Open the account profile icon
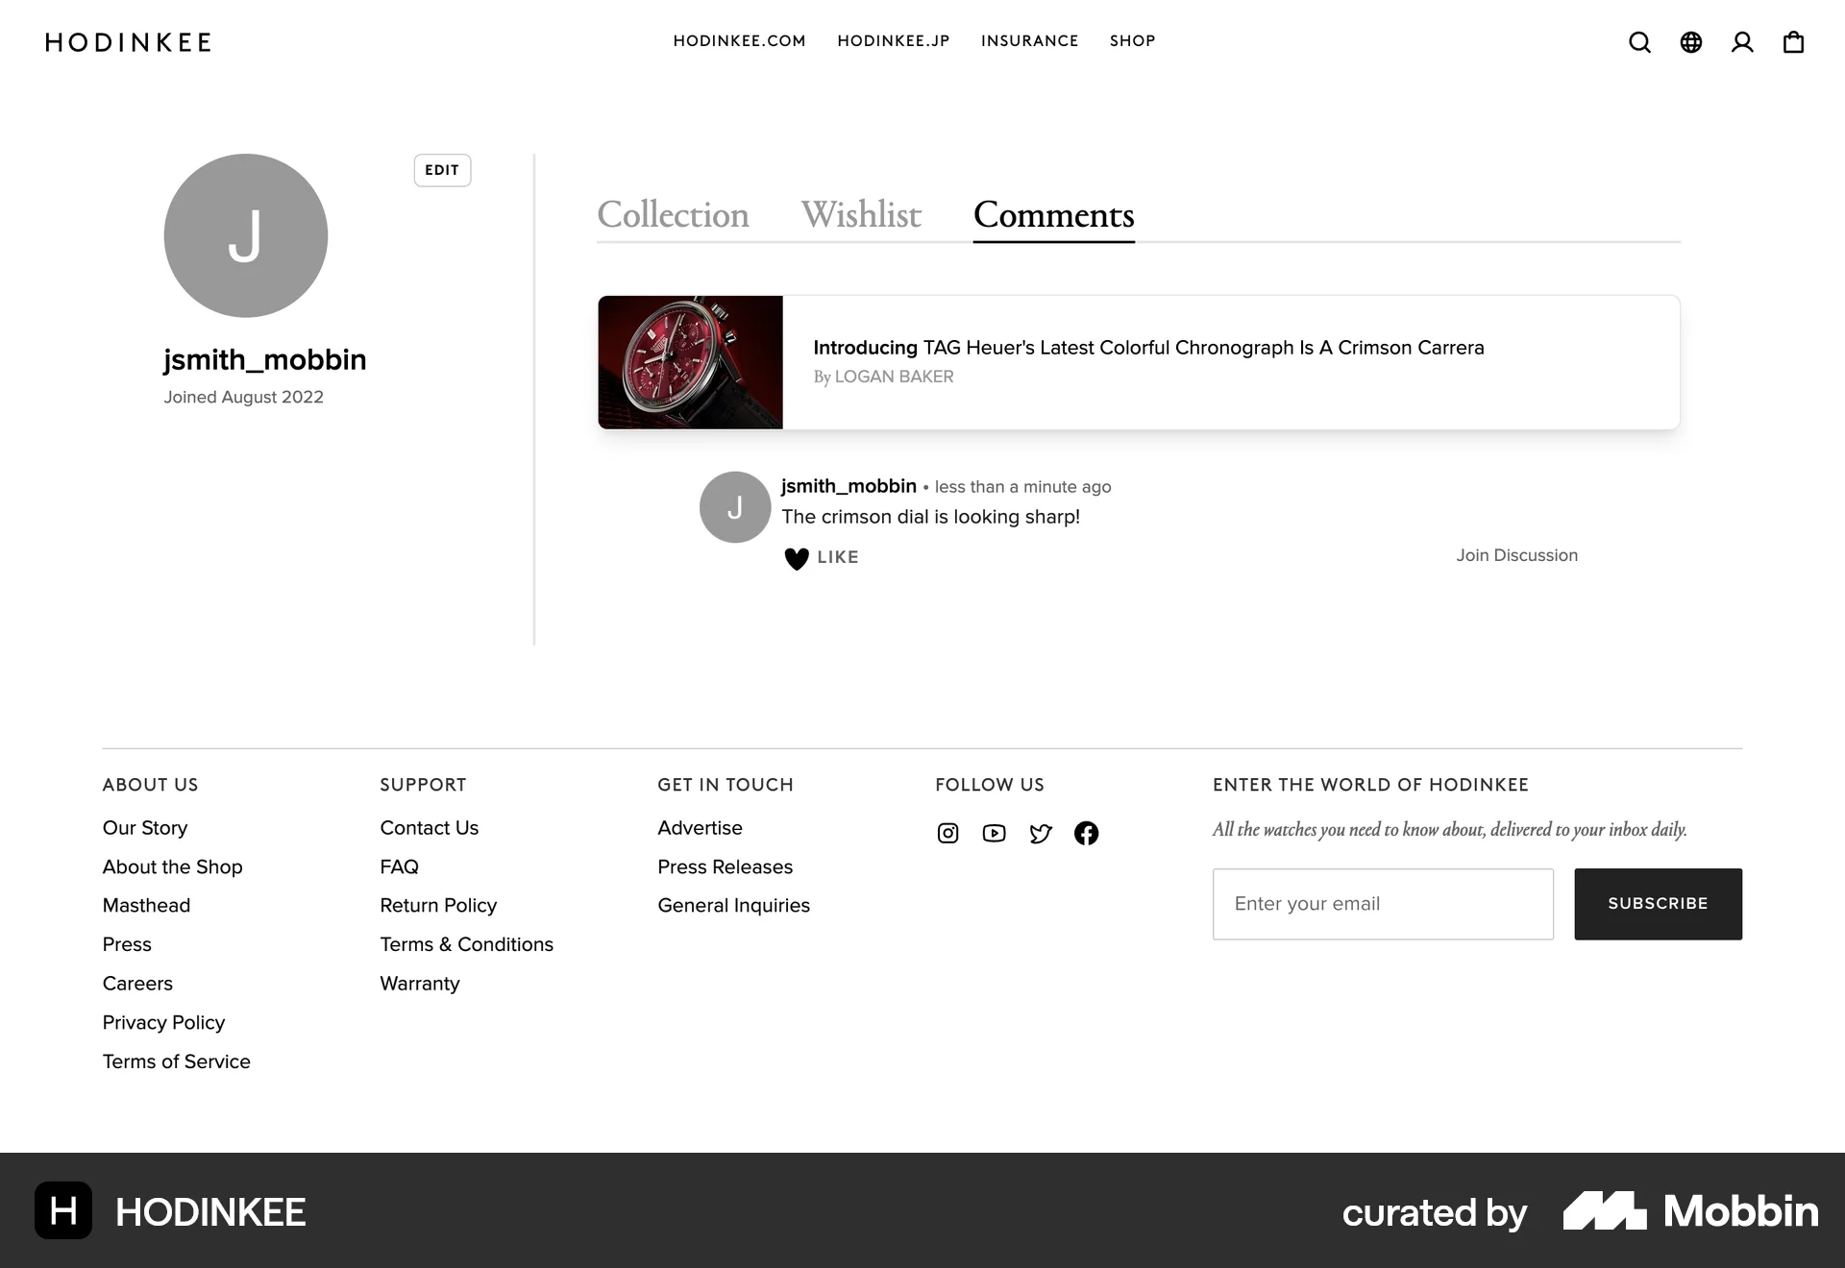 (x=1742, y=42)
